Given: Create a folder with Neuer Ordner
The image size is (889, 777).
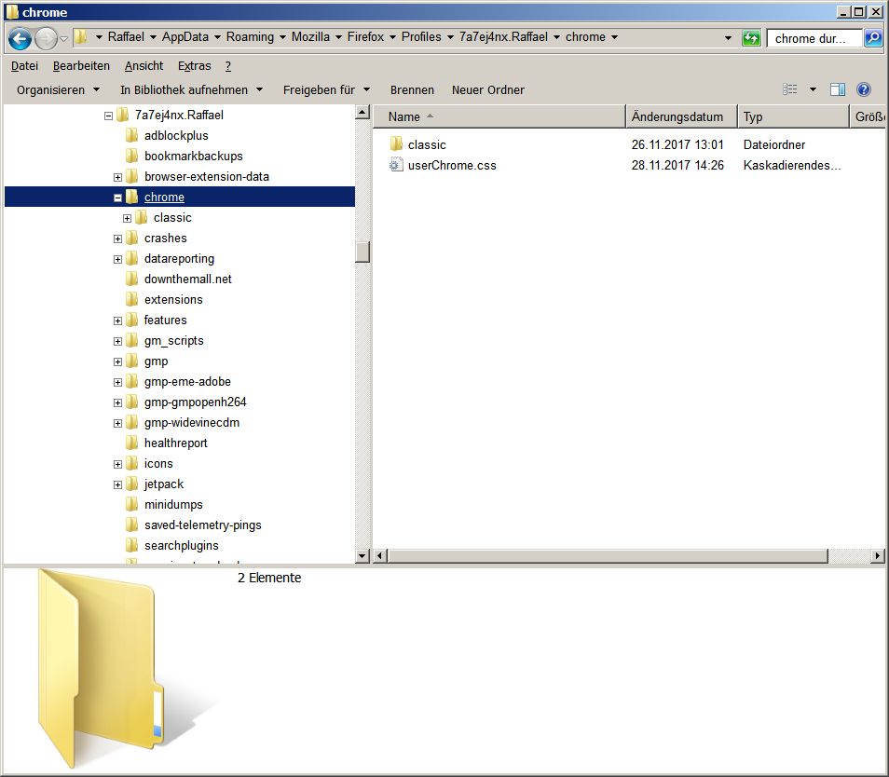Looking at the screenshot, I should 487,89.
